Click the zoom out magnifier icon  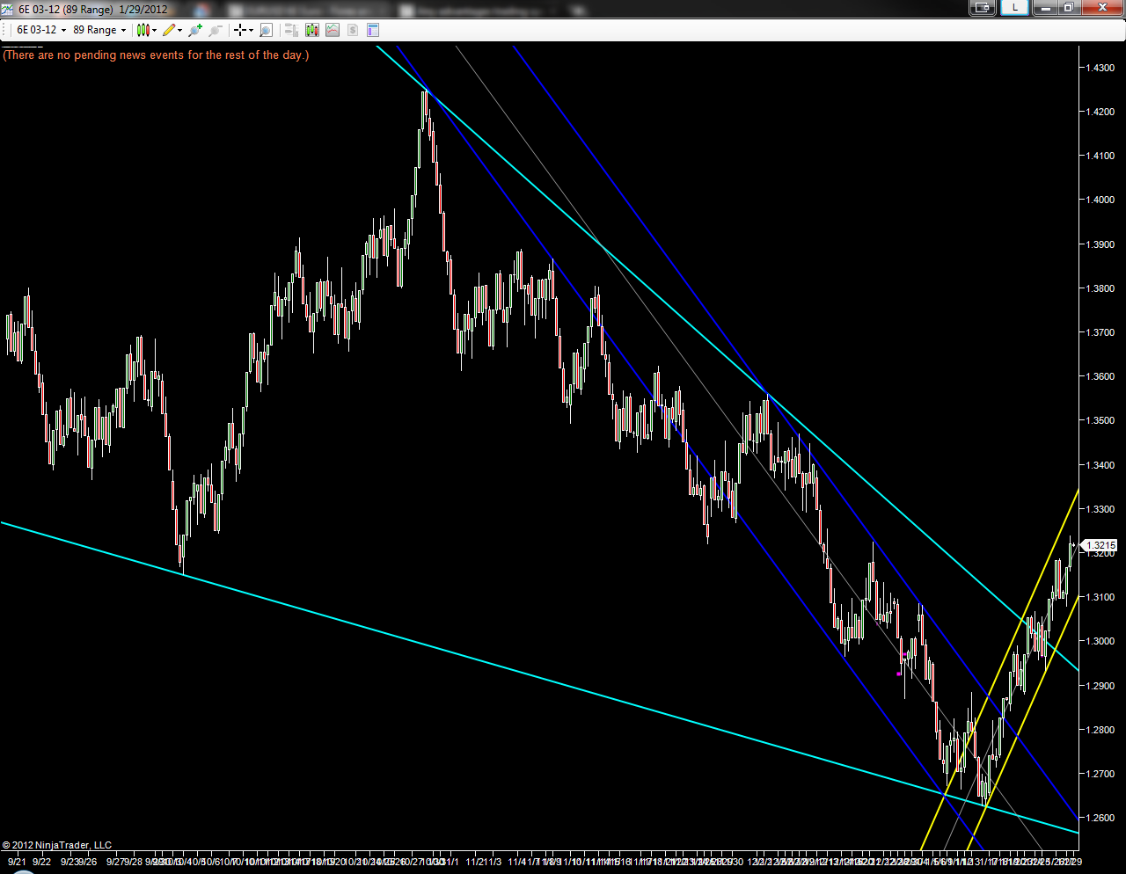coord(216,30)
